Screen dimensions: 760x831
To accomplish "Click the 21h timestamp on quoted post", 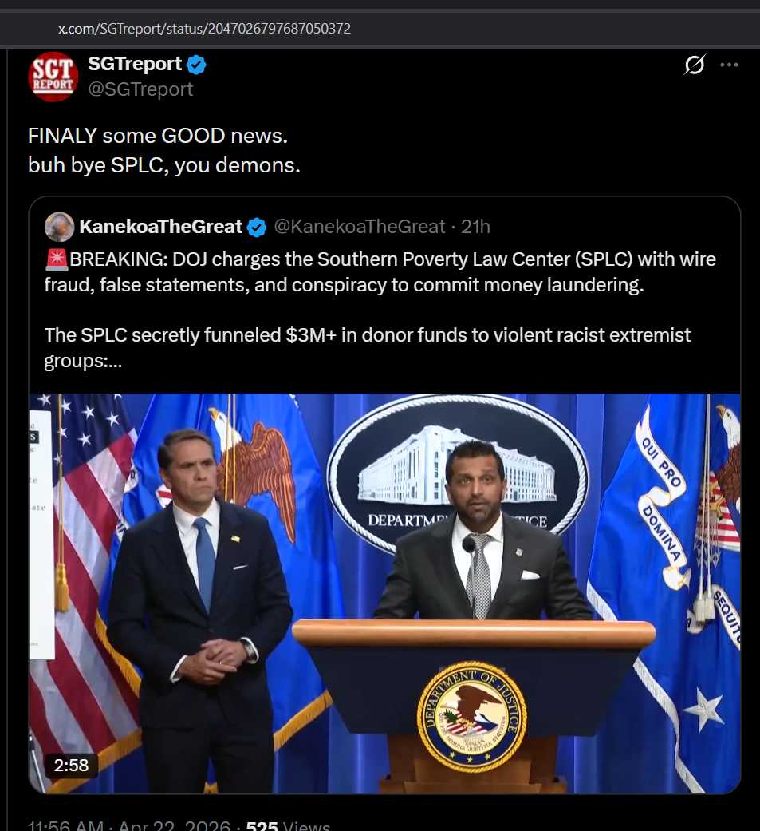I will (x=476, y=227).
